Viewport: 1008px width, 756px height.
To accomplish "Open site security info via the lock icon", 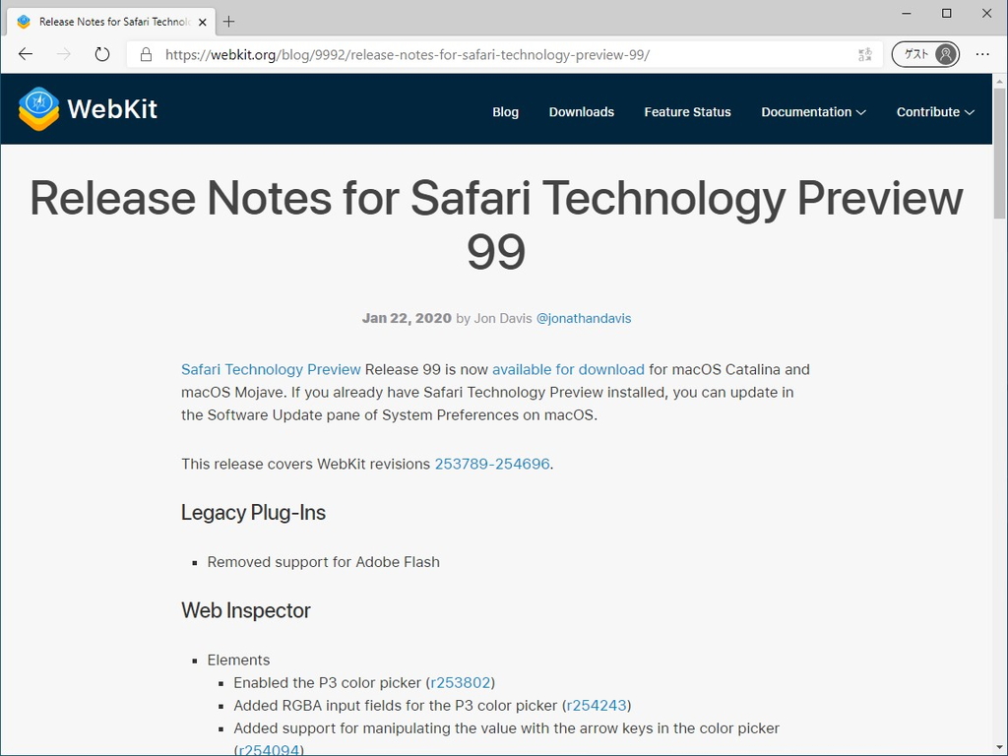I will click(x=145, y=55).
